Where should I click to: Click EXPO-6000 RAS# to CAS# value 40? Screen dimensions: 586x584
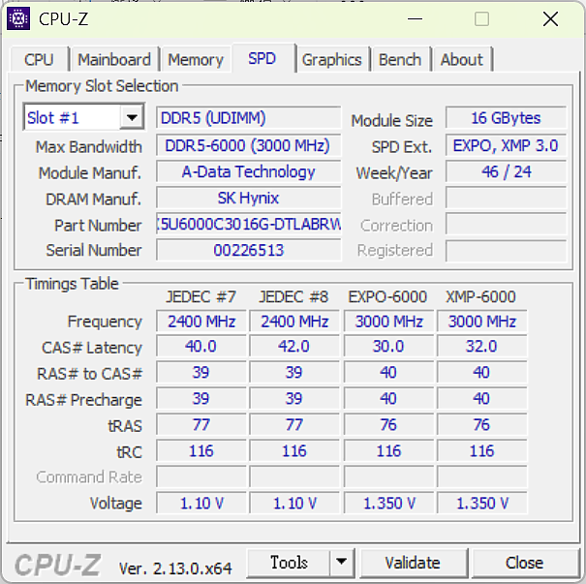click(388, 373)
